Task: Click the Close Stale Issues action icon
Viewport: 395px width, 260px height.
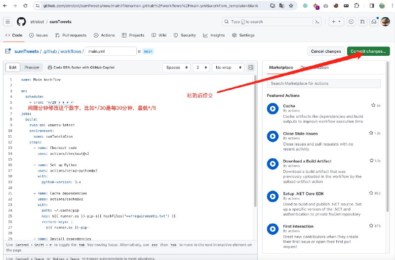Action: pos(273,136)
